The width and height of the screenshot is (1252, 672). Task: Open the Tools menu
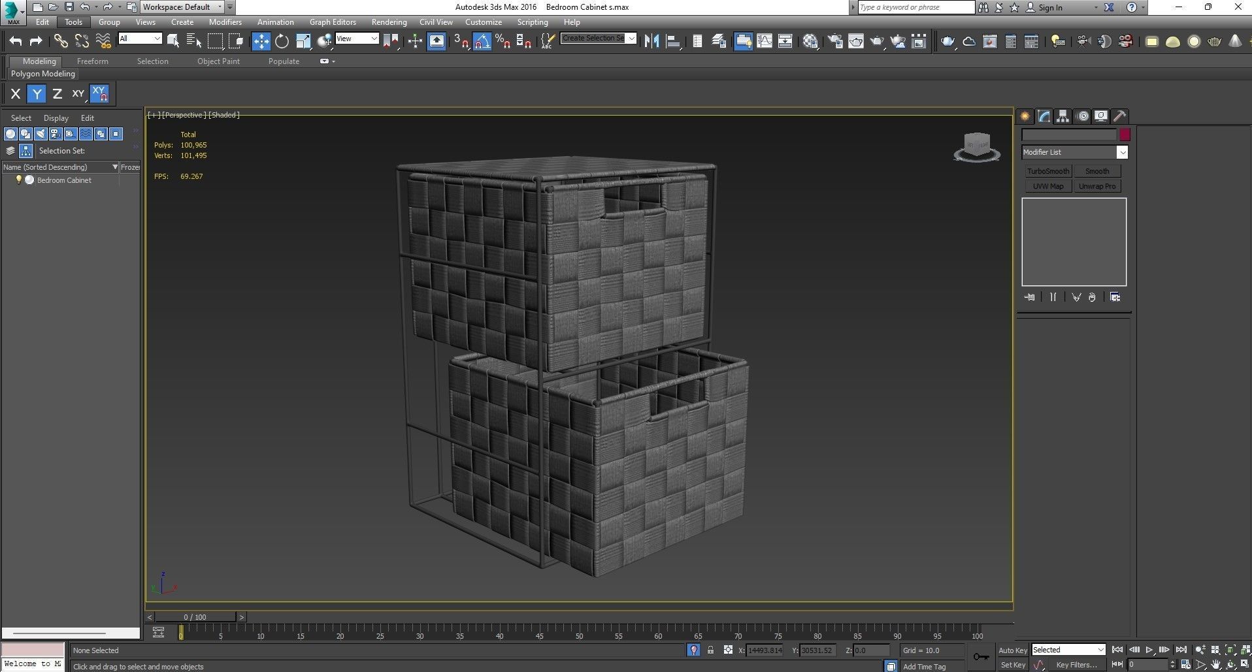click(x=73, y=22)
